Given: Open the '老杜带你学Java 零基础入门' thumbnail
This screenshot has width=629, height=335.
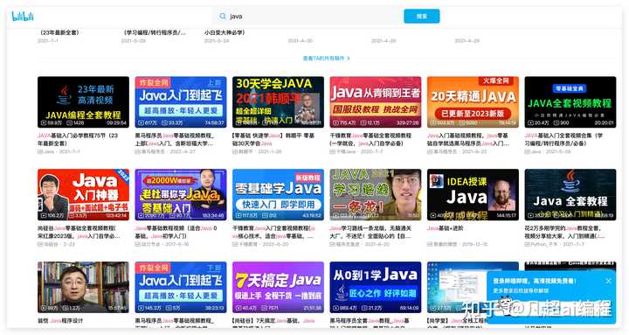Looking at the screenshot, I should click(x=181, y=194).
